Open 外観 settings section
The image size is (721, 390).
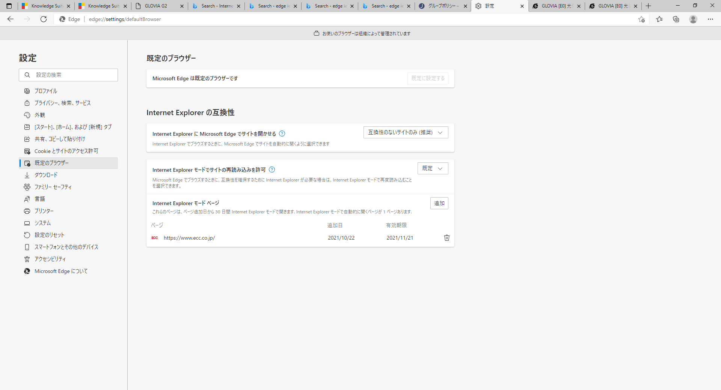(68, 115)
